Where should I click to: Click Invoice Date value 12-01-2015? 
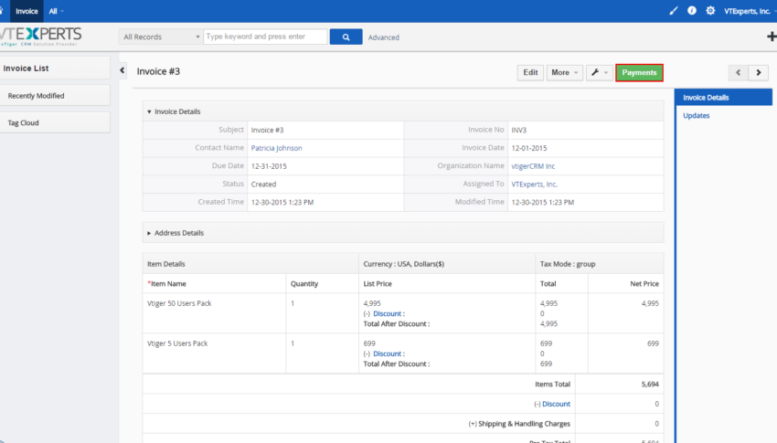click(x=529, y=148)
